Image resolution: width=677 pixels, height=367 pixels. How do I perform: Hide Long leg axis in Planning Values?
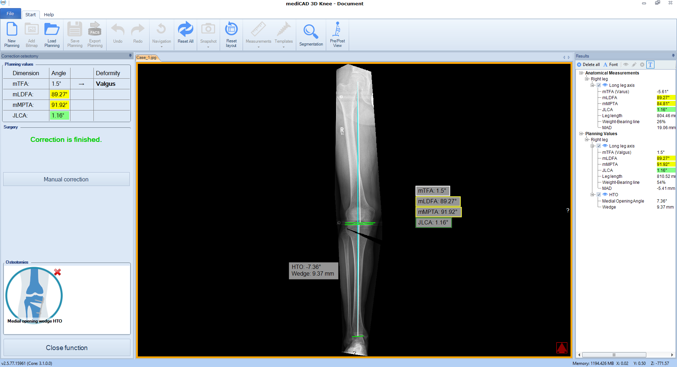click(605, 146)
